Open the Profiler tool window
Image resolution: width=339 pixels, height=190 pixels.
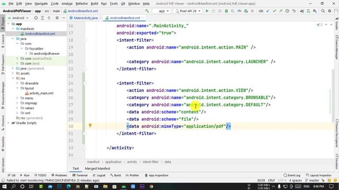(132, 175)
